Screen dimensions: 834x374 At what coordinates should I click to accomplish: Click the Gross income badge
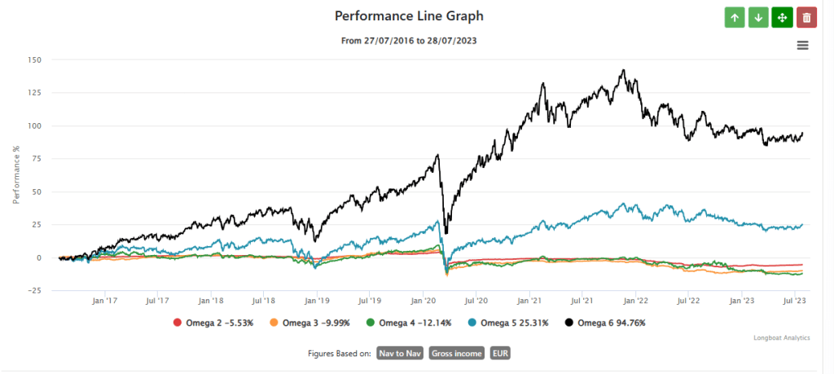click(456, 354)
